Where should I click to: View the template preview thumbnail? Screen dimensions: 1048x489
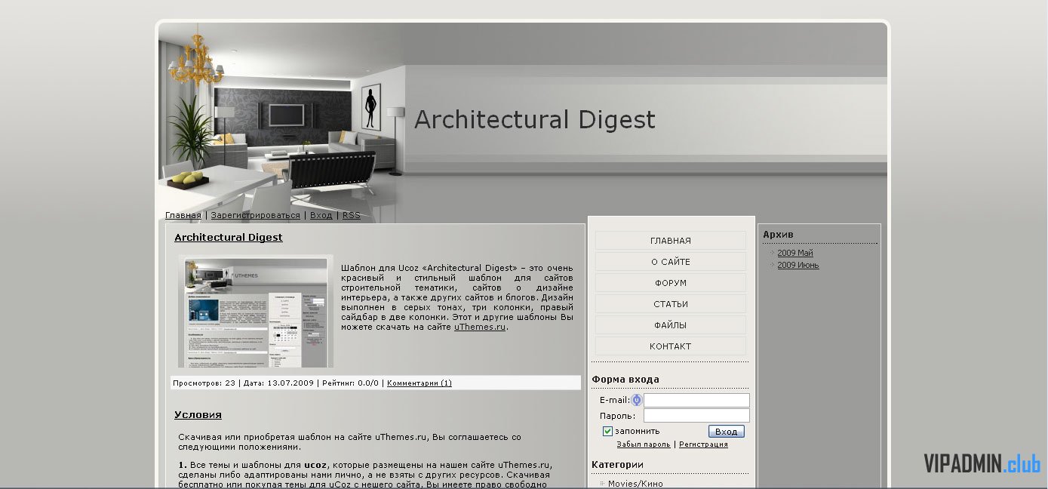(256, 311)
